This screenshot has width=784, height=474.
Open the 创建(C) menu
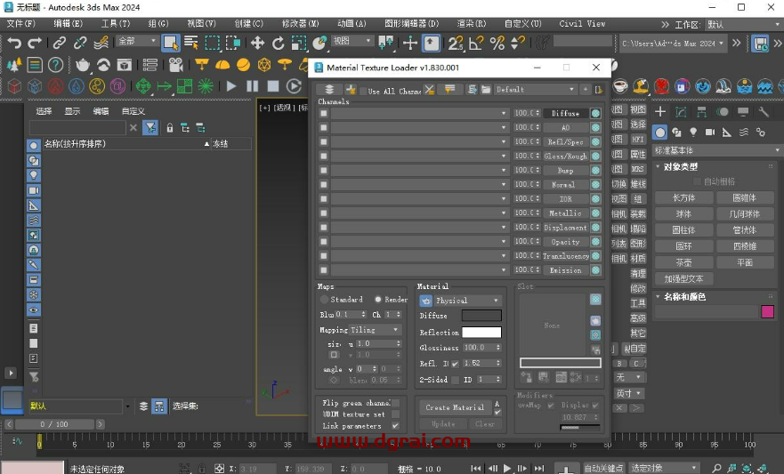249,23
